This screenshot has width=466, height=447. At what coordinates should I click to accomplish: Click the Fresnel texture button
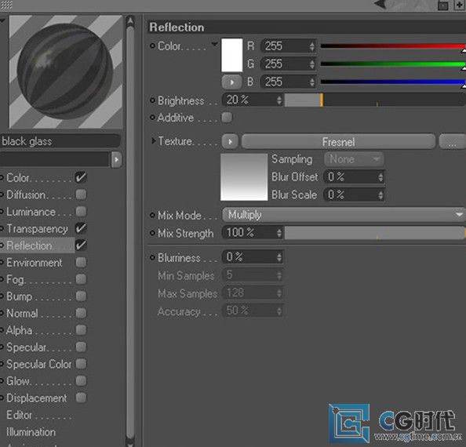tap(338, 142)
